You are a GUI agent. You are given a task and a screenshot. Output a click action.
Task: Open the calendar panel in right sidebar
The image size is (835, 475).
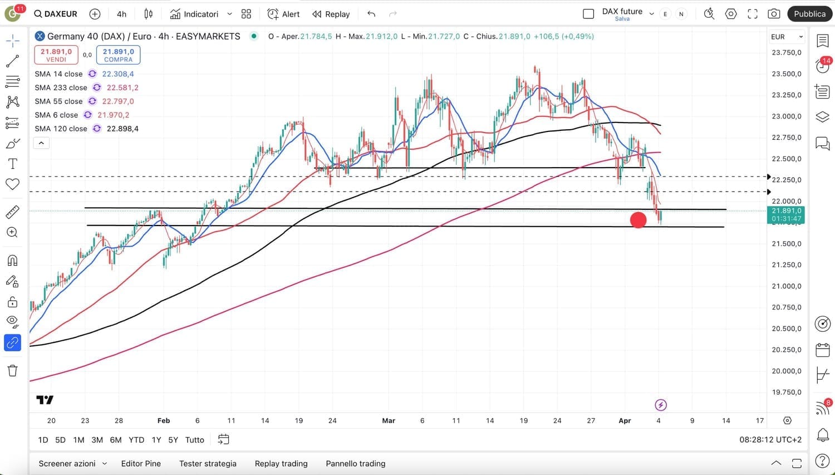823,350
